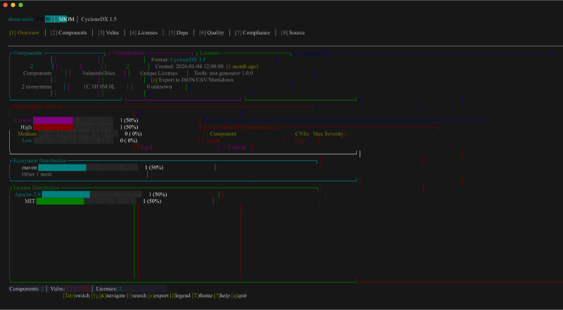The width and height of the screenshot is (563, 310).
Task: Open the Components tab
Action: coord(69,33)
